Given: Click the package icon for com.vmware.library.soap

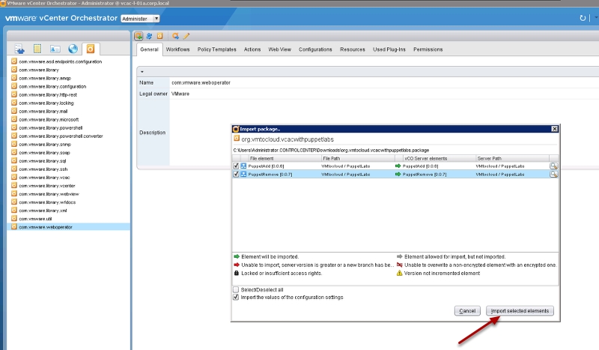Looking at the screenshot, I should 14,152.
